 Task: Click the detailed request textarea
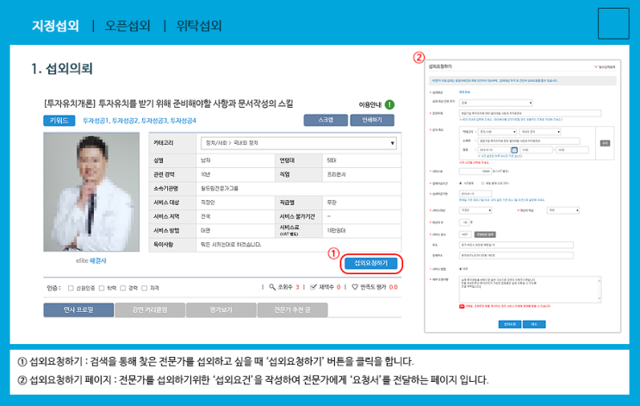coord(531,290)
